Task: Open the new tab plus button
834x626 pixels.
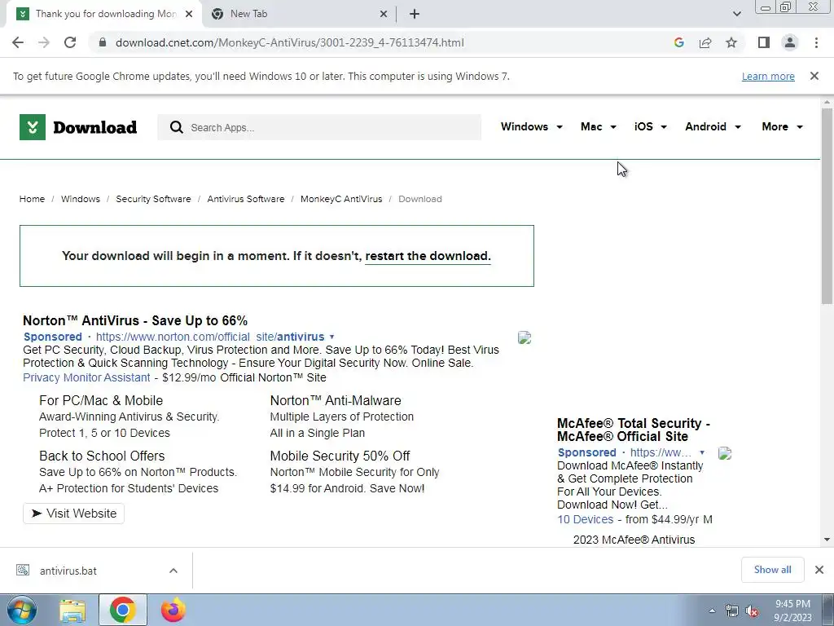Action: click(x=415, y=15)
